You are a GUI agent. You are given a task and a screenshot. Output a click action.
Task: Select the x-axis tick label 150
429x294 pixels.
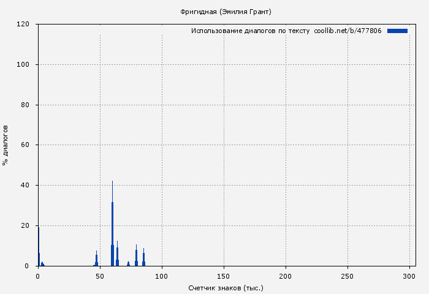[x=224, y=276]
